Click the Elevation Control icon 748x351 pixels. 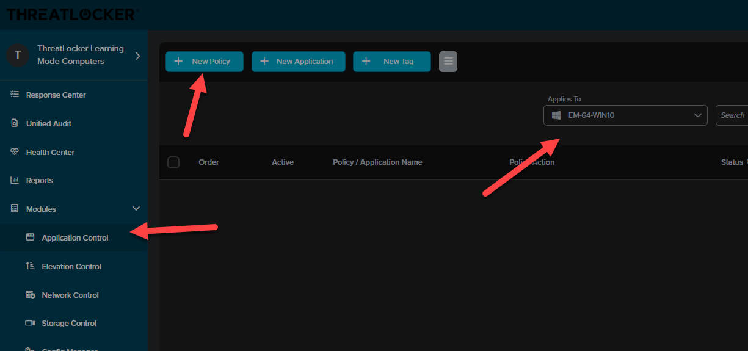(x=30, y=266)
